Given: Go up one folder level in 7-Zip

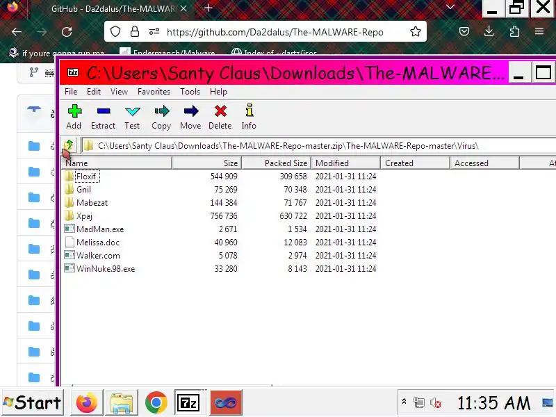Looking at the screenshot, I should coord(69,145).
